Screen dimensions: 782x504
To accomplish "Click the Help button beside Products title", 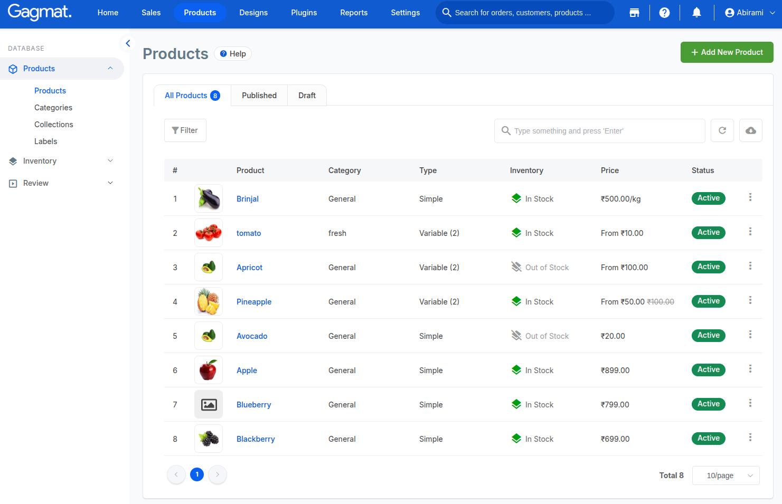I will point(233,54).
